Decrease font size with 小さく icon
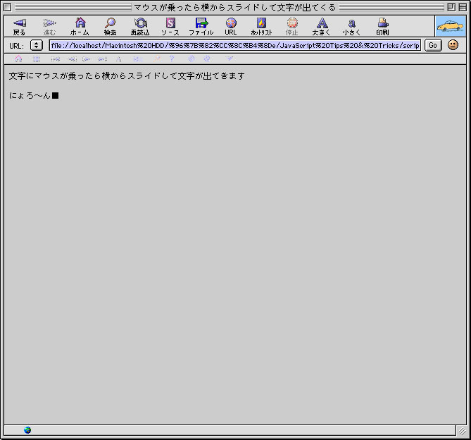The image size is (471, 440). point(352,23)
